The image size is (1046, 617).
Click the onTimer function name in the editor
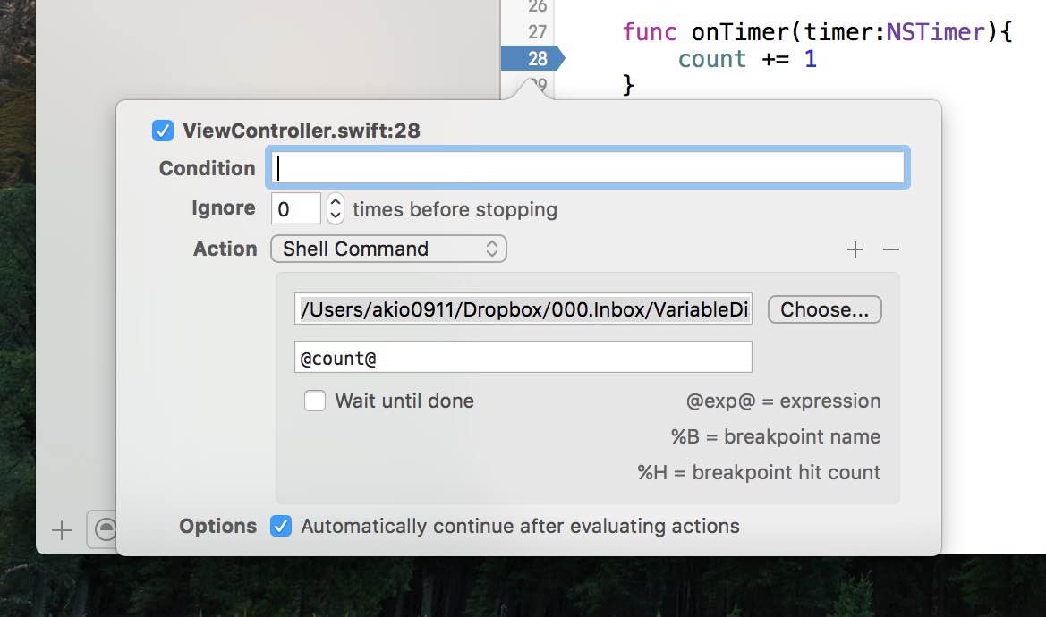740,32
